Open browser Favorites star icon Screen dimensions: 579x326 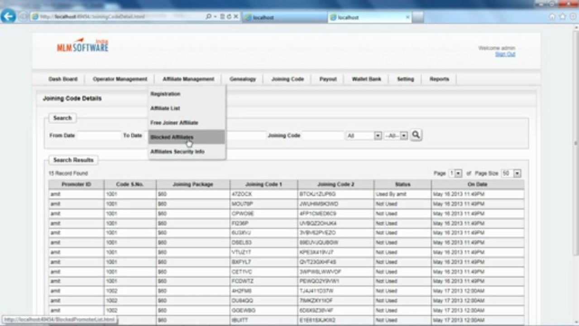(562, 17)
